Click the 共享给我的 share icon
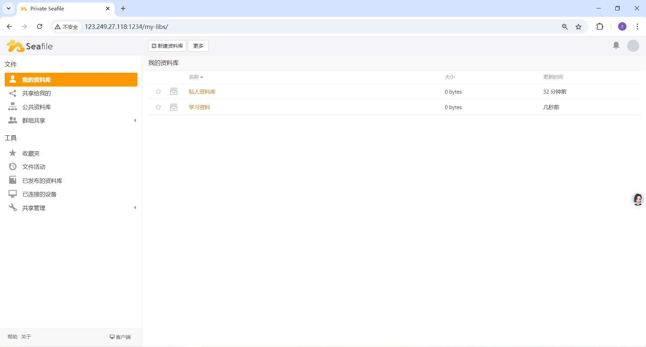 [x=12, y=93]
